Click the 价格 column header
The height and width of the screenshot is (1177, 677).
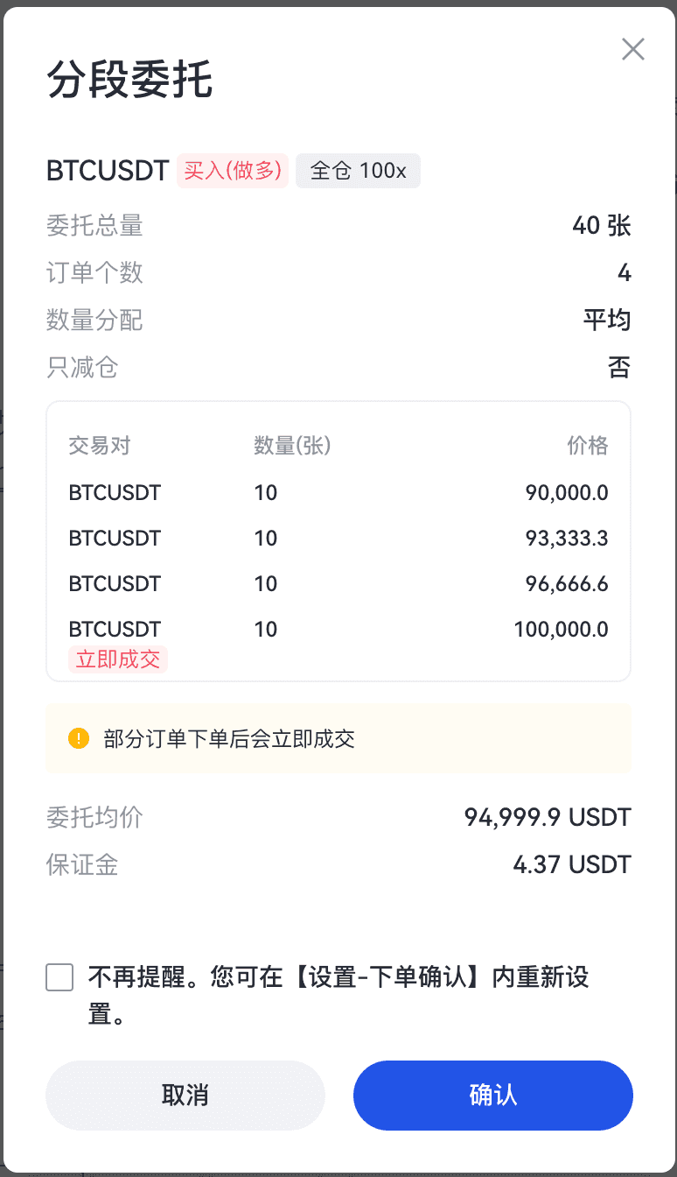tap(587, 446)
